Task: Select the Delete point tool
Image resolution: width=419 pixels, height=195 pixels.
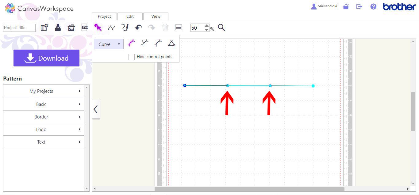Action: 158,43
